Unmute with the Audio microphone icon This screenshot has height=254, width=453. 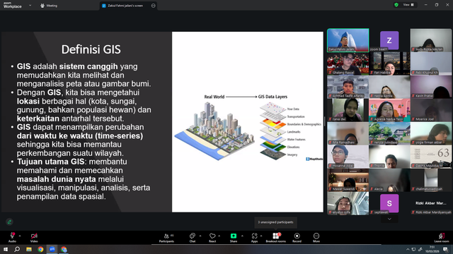pos(12,237)
